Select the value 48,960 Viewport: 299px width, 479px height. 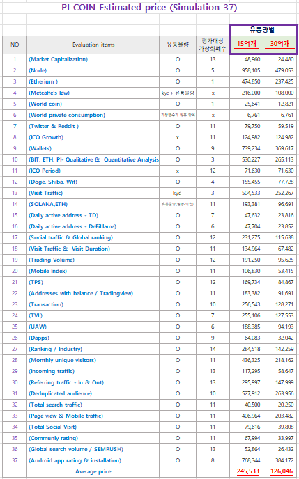[252, 60]
